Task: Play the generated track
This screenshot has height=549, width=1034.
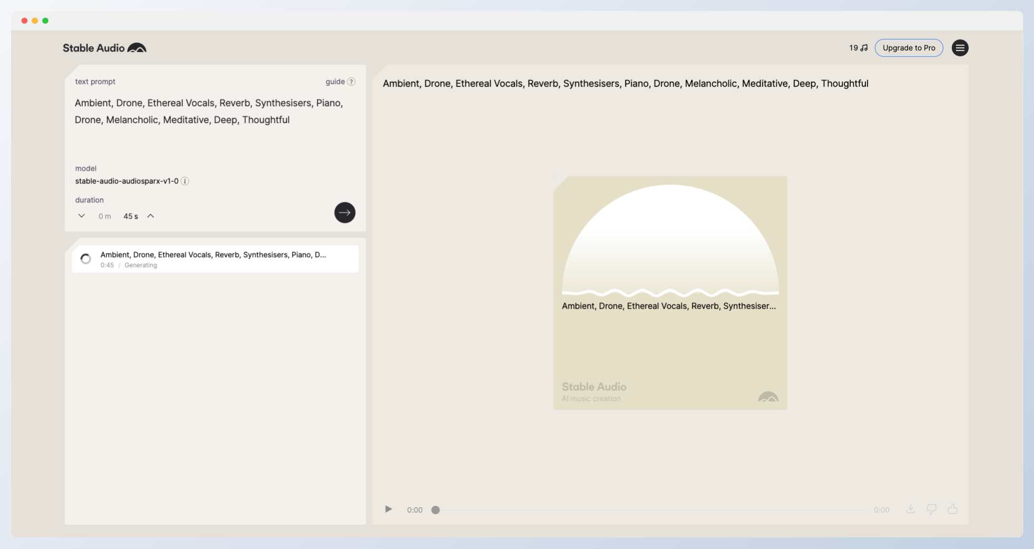Action: tap(388, 509)
